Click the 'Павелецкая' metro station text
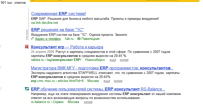Screen dimensions: 203x106 pyautogui.click(x=90, y=39)
